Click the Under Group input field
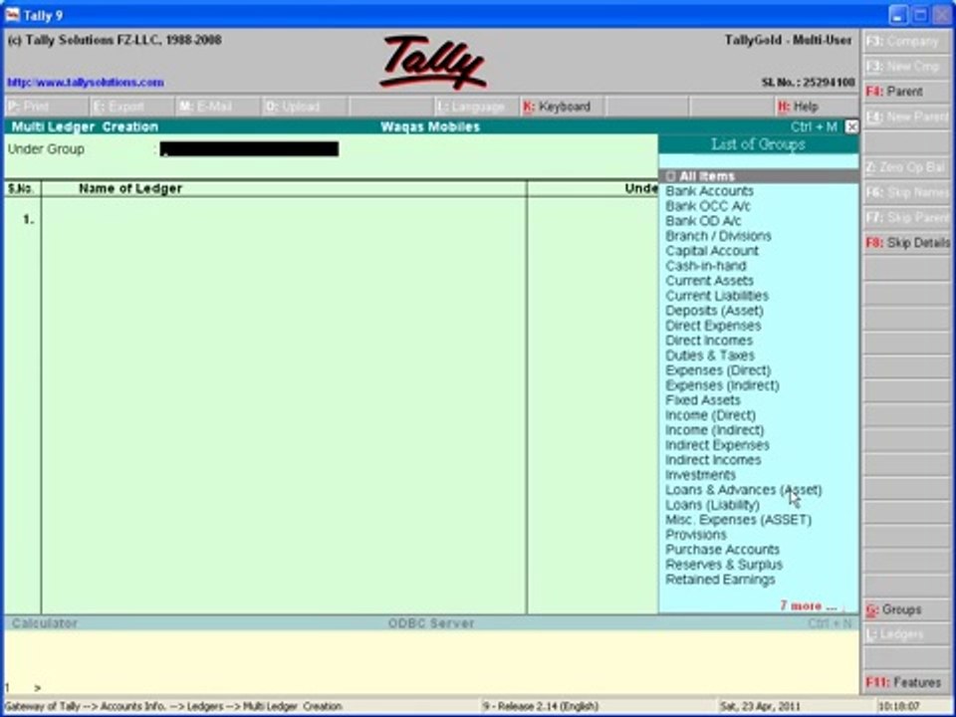 (249, 149)
